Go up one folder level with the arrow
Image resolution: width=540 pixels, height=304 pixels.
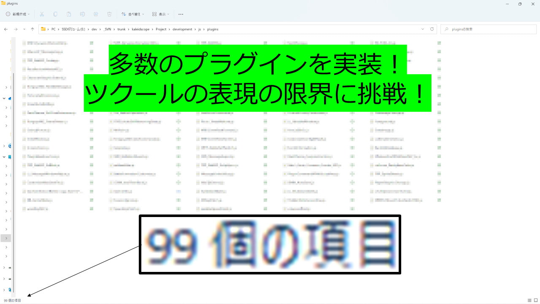pyautogui.click(x=32, y=29)
